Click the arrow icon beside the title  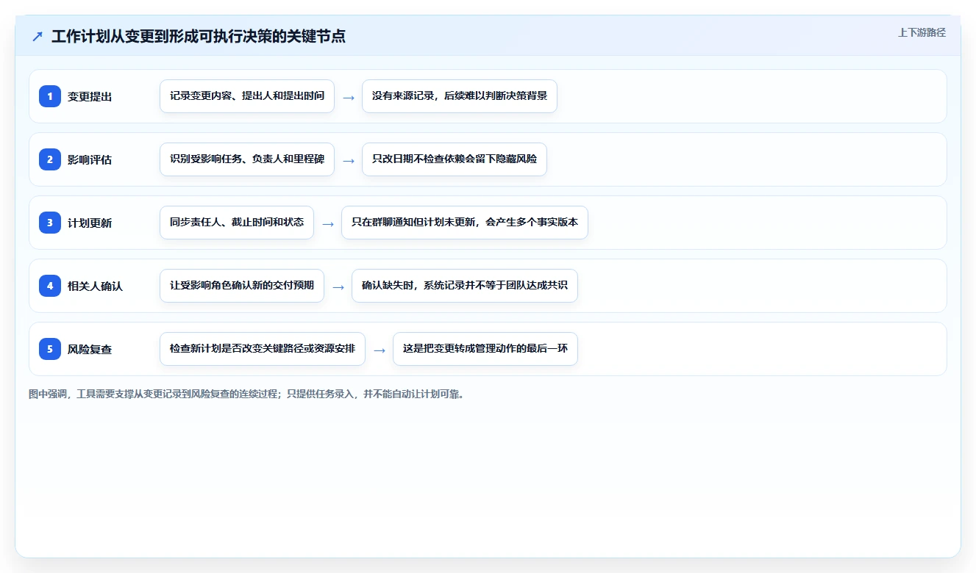(x=38, y=36)
